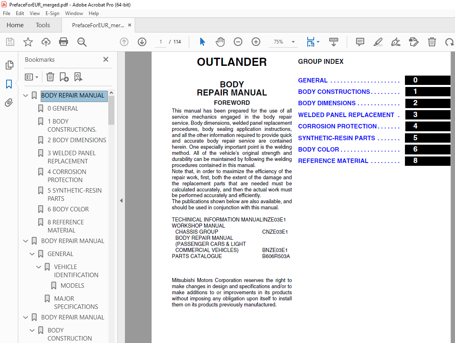Open the Add Comment tool
Screen dimensions: 455x343
click(x=360, y=42)
